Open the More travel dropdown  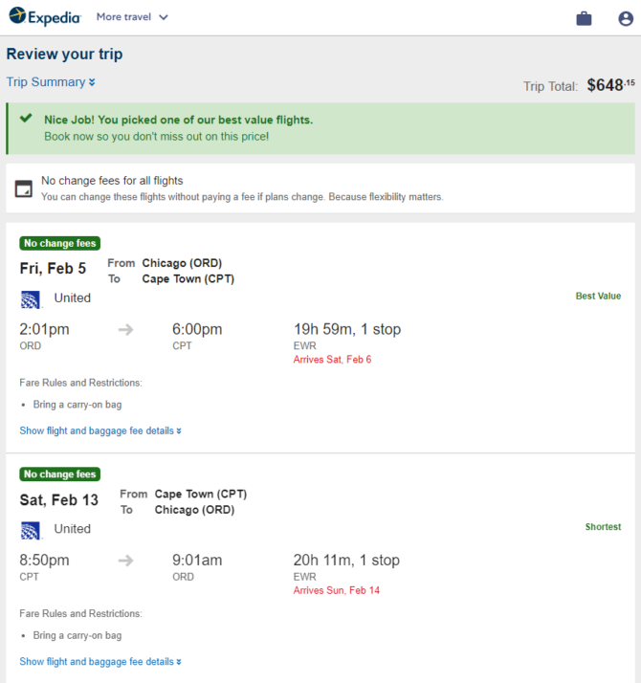[132, 17]
